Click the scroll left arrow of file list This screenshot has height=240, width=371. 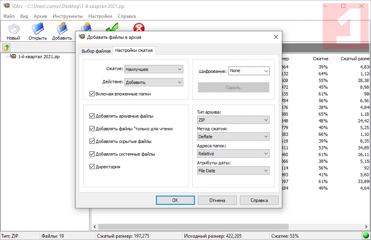(x=95, y=227)
